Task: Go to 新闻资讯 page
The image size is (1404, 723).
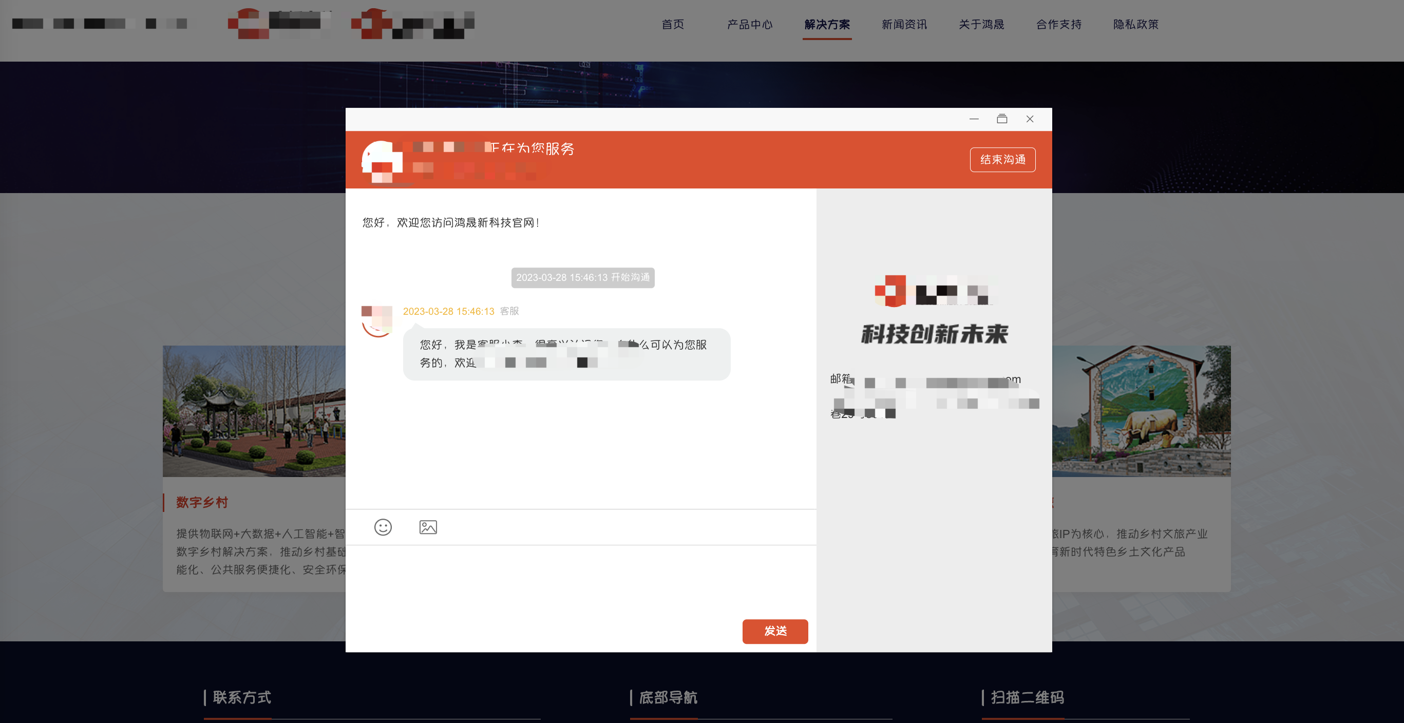Action: pyautogui.click(x=904, y=25)
